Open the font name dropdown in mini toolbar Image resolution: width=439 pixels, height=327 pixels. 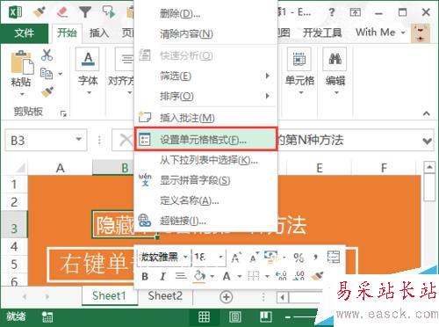point(185,258)
